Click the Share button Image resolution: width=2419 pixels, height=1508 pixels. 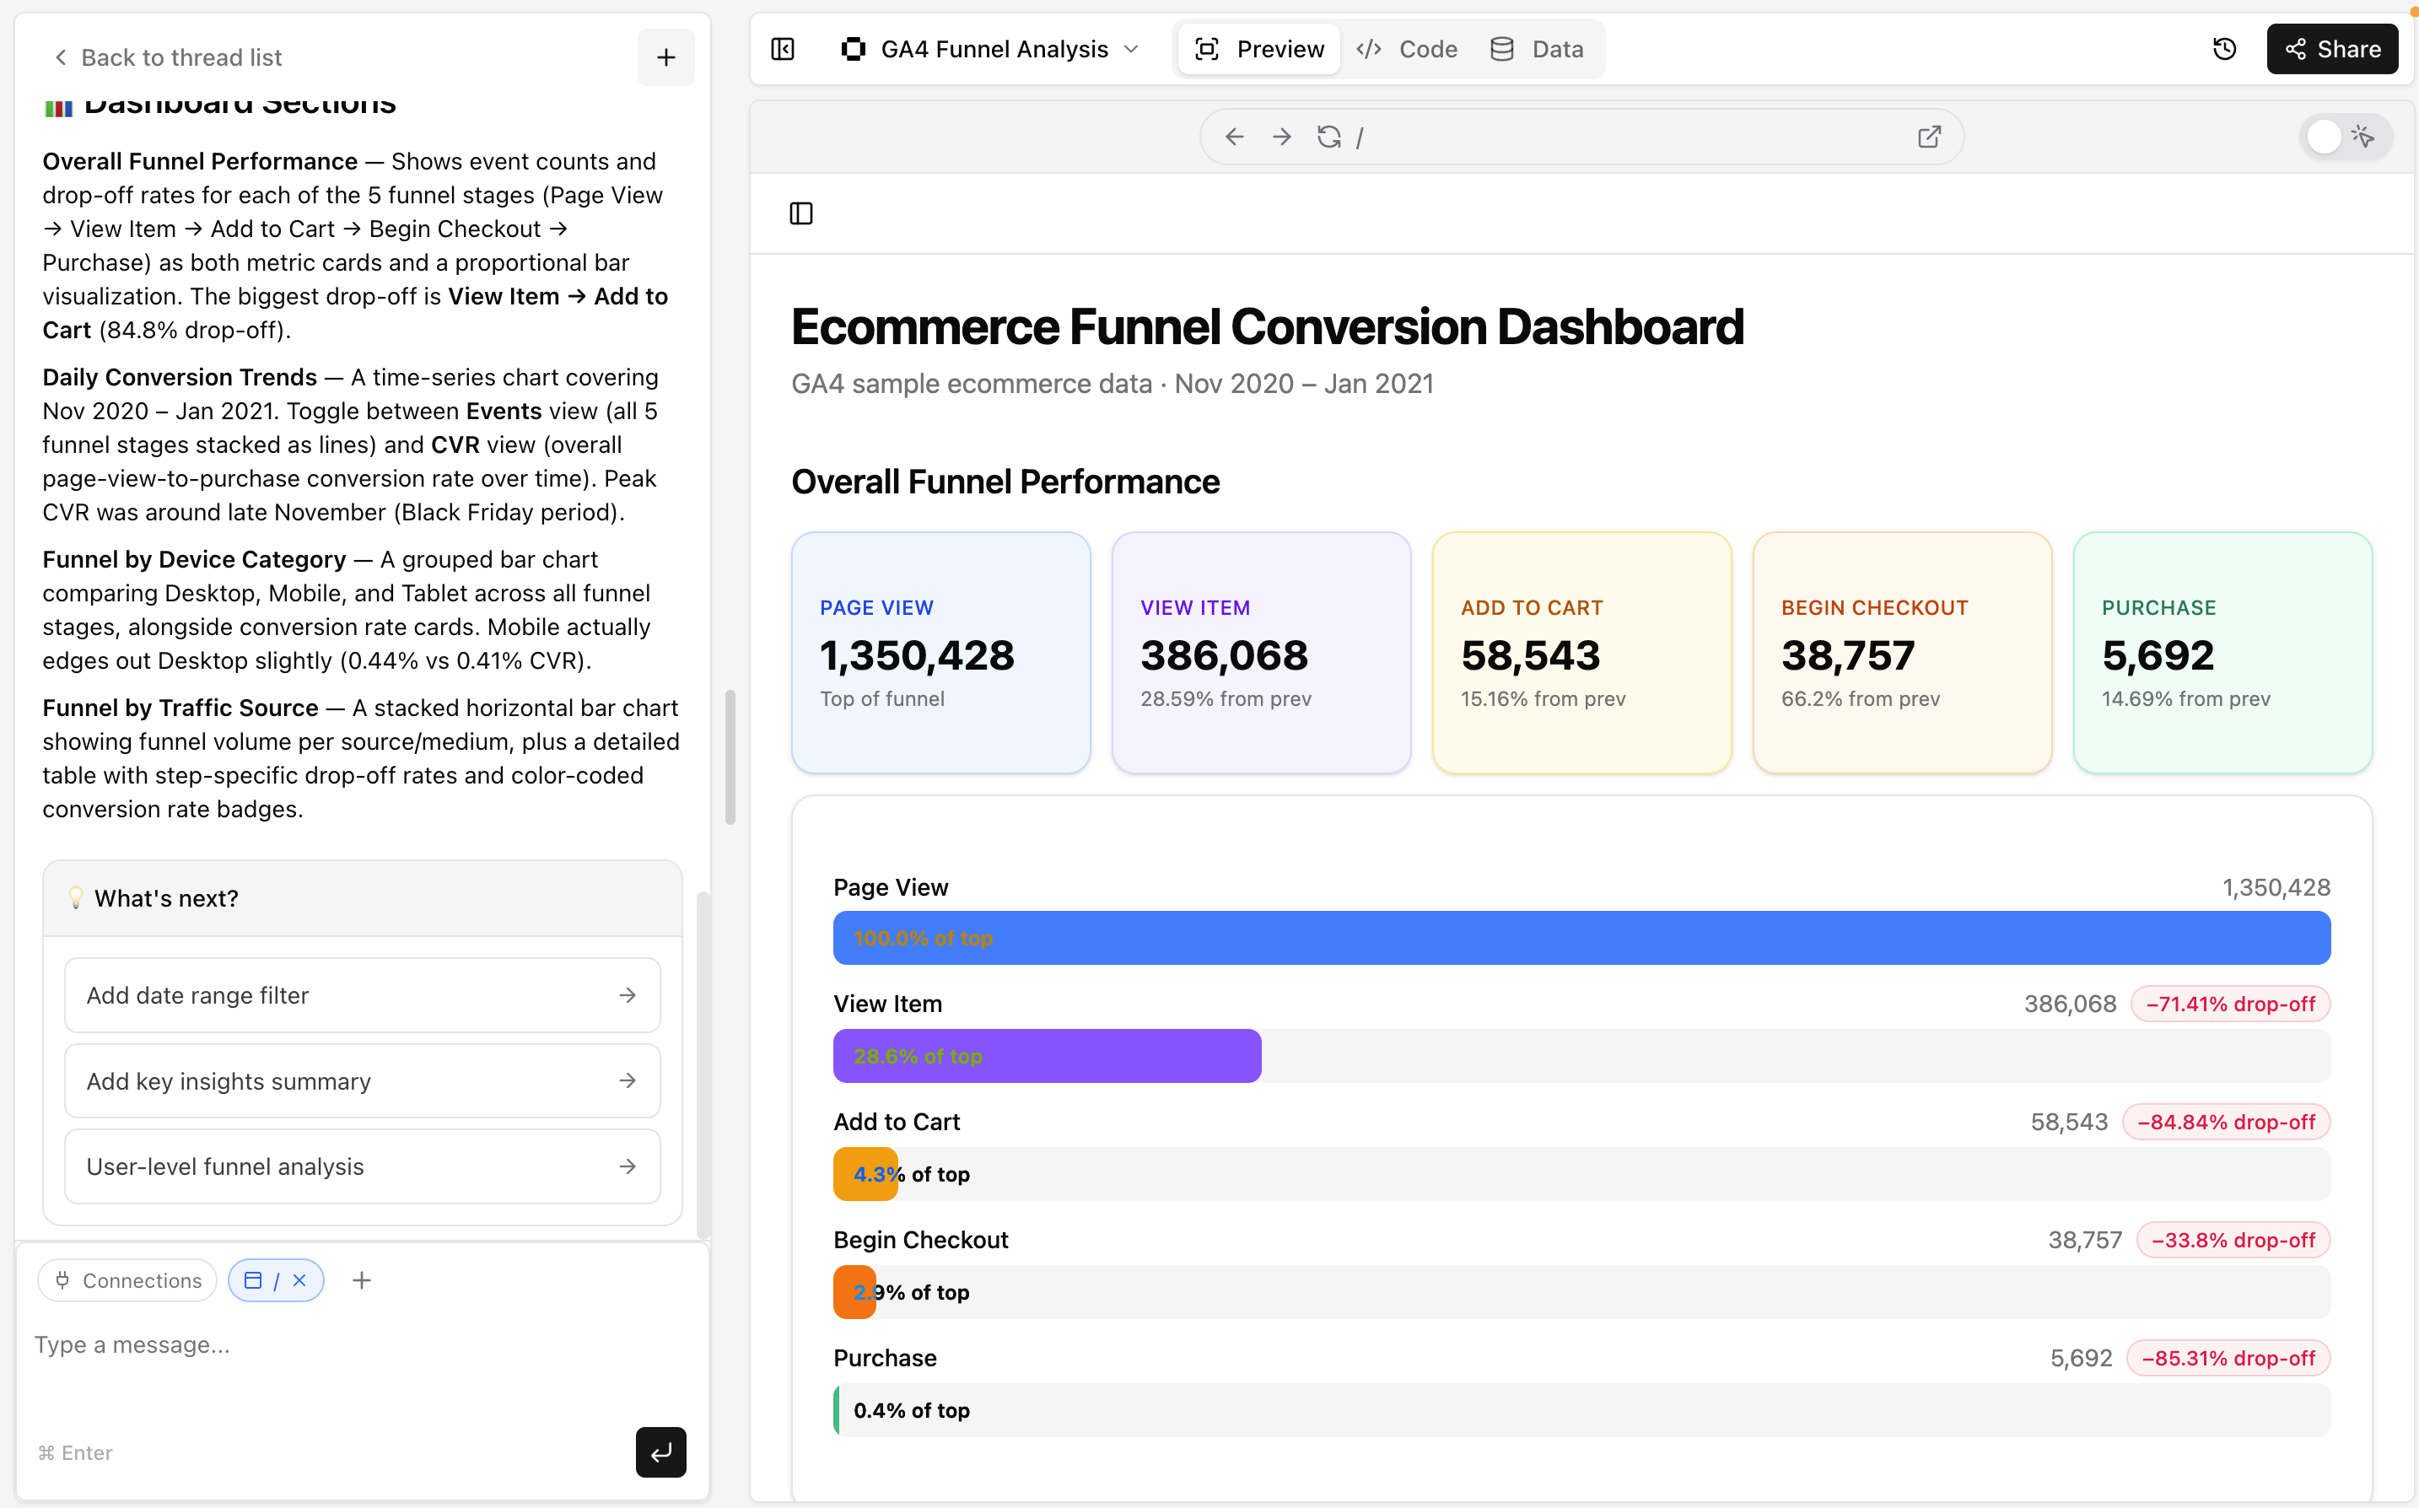pos(2331,49)
